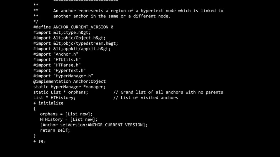Click the + initialize method line
The image size is (280, 157).
[x=48, y=103]
